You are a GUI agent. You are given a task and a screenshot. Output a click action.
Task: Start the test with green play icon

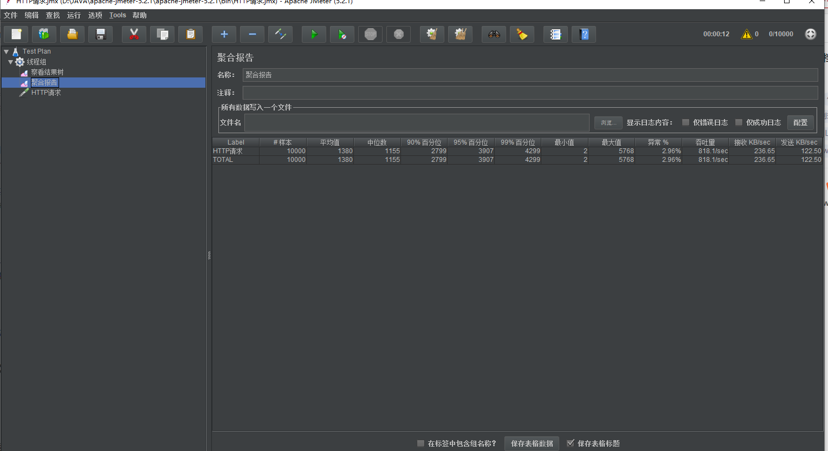tap(314, 34)
